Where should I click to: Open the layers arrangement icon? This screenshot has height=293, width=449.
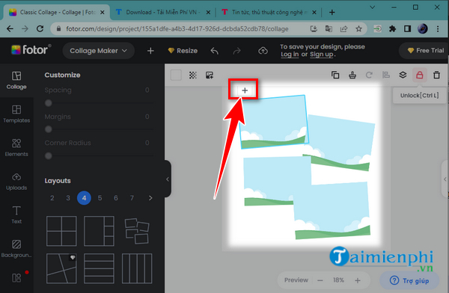pos(403,75)
